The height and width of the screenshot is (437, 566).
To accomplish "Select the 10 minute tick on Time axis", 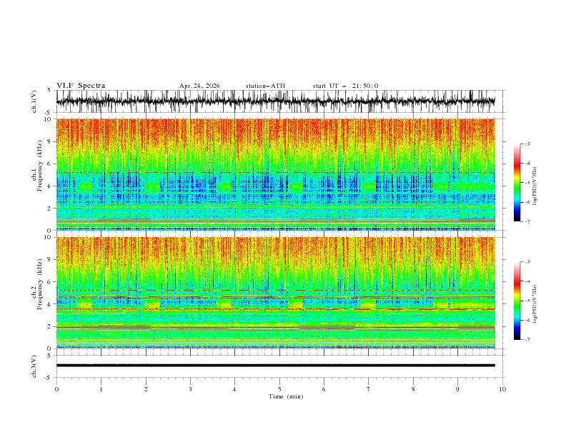I will 502,389.
